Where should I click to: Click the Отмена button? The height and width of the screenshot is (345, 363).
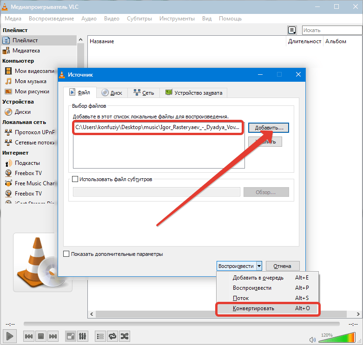(283, 266)
